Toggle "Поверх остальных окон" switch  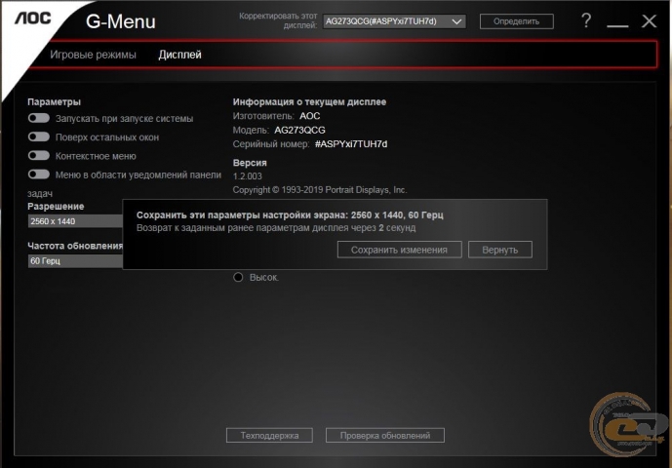point(39,136)
